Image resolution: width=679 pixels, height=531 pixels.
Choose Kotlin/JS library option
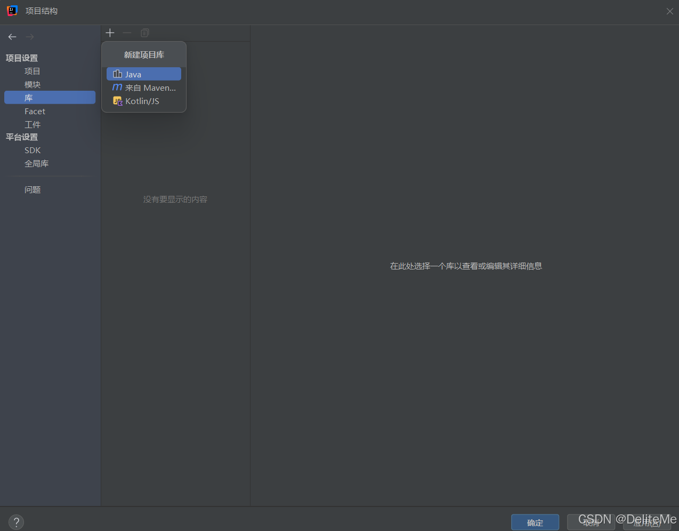[x=144, y=101]
